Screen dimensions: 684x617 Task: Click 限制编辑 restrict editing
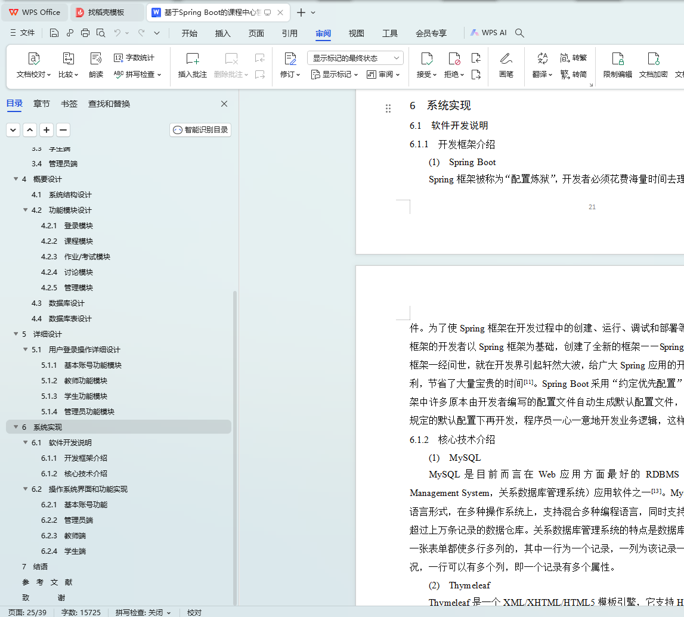(618, 66)
